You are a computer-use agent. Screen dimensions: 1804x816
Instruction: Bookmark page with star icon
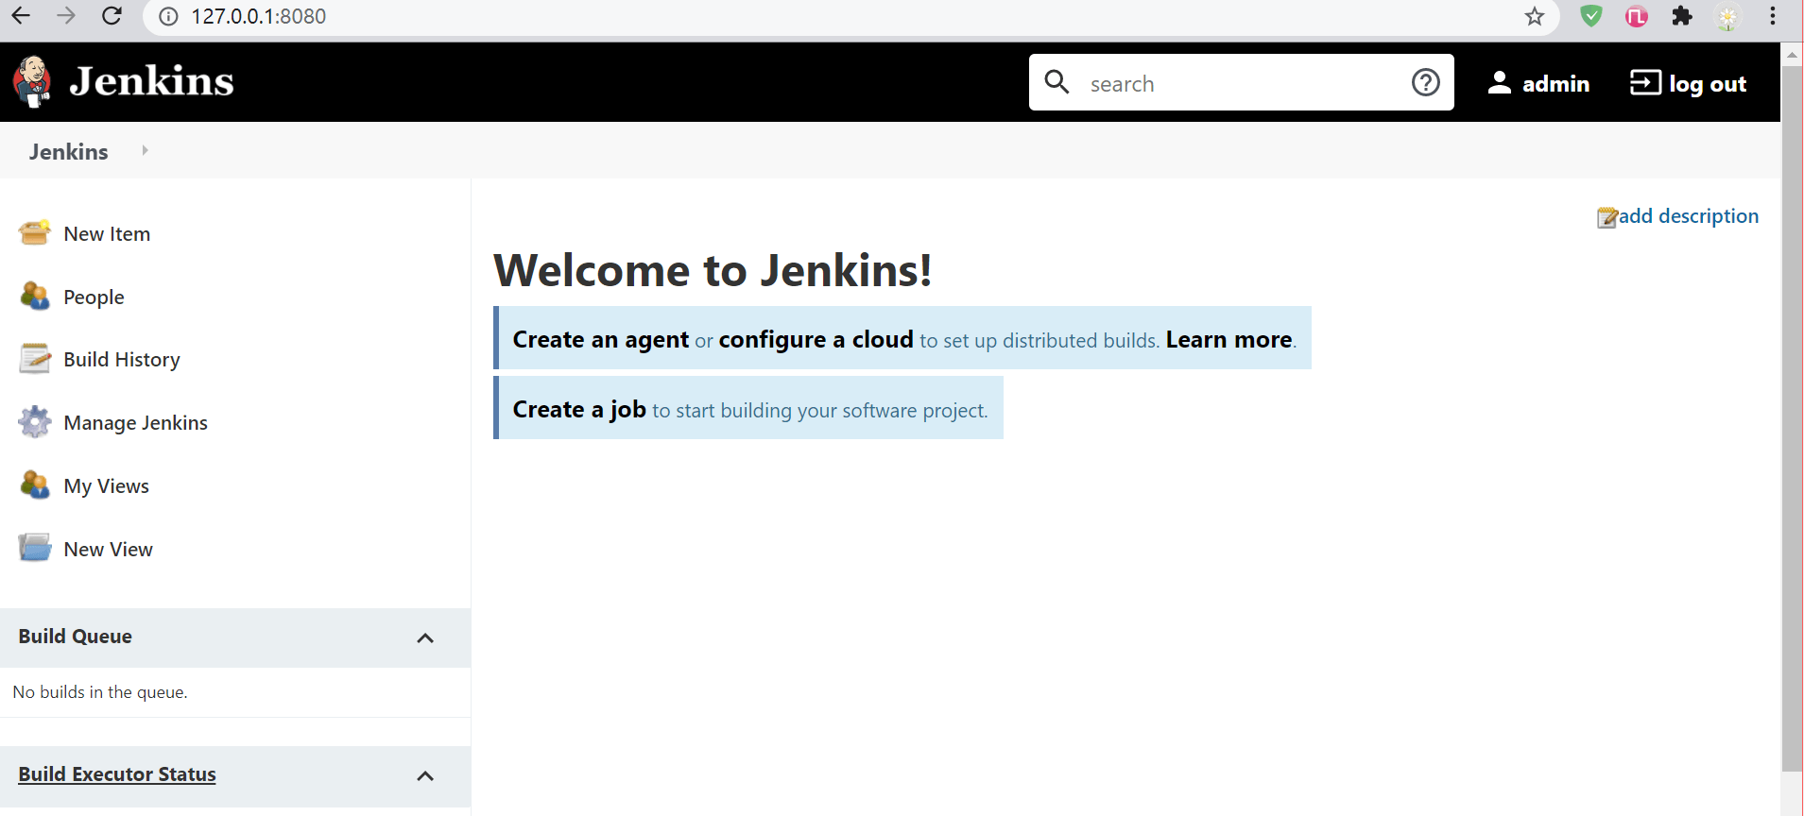pyautogui.click(x=1535, y=16)
